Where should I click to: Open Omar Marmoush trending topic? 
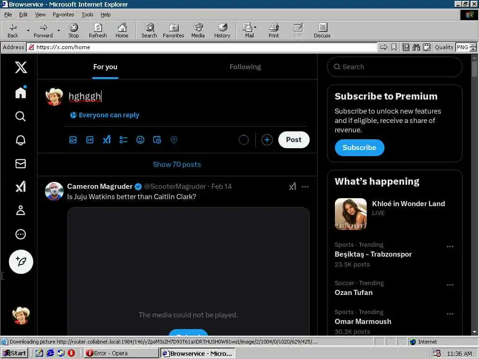click(x=363, y=322)
